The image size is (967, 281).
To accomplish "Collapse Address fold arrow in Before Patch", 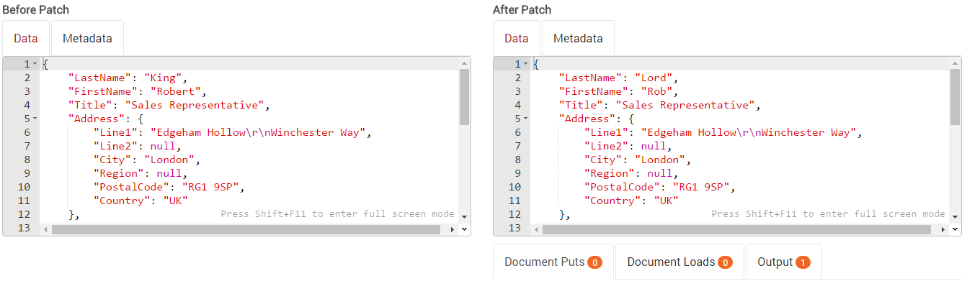I will 35,119.
